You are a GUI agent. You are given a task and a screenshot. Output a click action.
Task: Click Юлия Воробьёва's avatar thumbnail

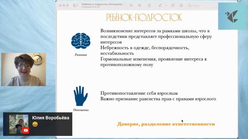tap(19, 124)
